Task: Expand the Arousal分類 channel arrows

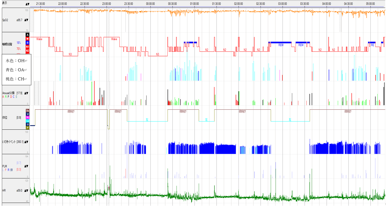Action: (x=26, y=93)
